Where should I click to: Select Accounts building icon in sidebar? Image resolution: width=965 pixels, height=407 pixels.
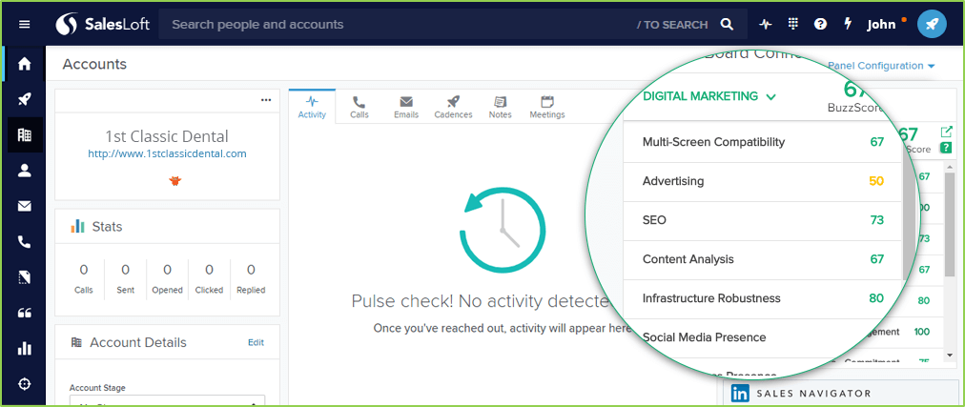tap(25, 134)
